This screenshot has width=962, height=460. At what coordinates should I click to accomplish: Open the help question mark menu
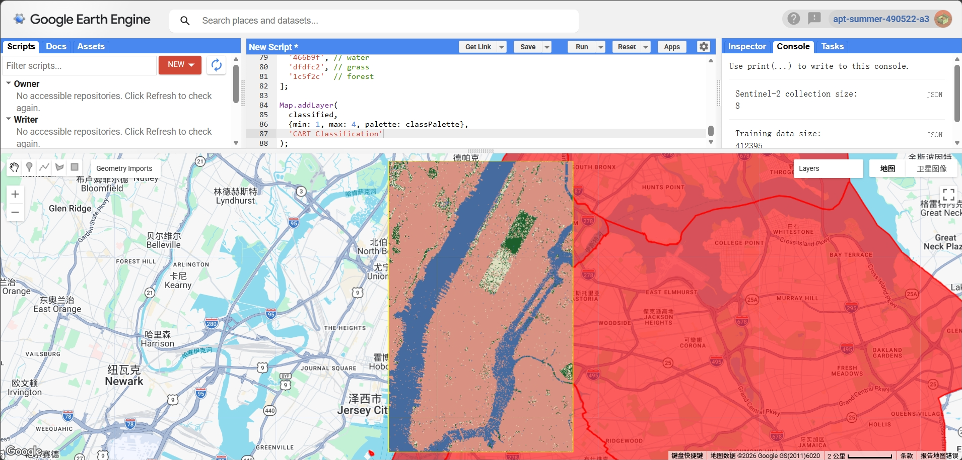[x=794, y=19]
